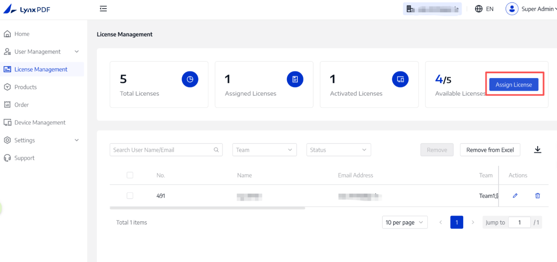
Task: Open Device Management from sidebar
Action: pos(40,122)
